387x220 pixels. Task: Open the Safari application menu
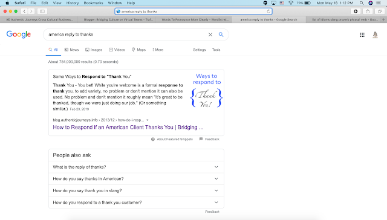[x=20, y=3]
